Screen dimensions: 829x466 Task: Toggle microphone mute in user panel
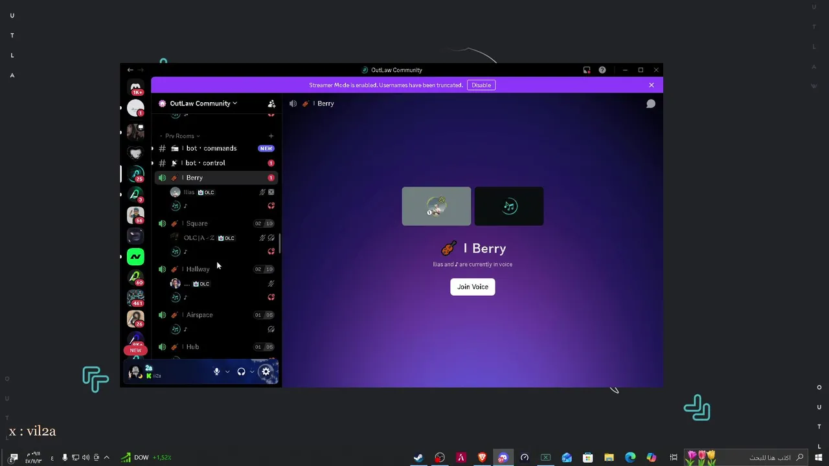(x=217, y=372)
